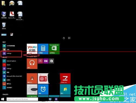Click the monitor icon on the taskbar
Image resolution: width=136 pixels, height=103 pixels.
50,99
